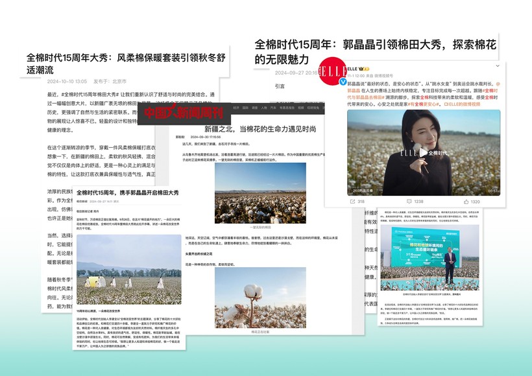This screenshot has height=376, width=532.
Task: Click the comment icon with 1238
Action: pyautogui.click(x=409, y=202)
